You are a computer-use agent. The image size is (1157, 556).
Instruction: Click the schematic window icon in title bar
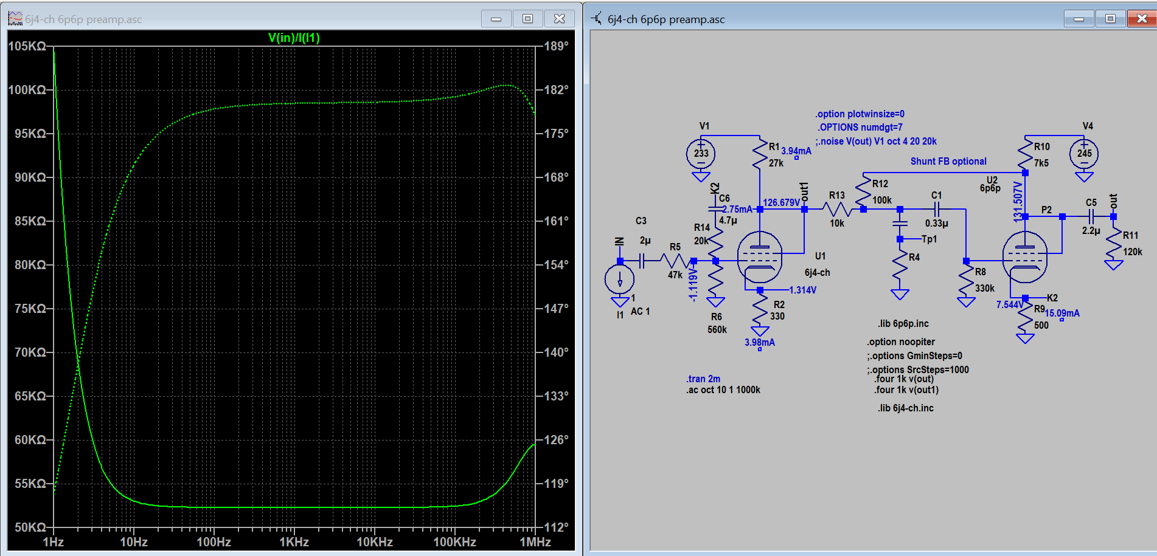597,19
